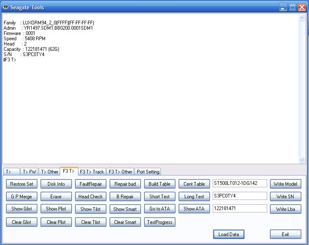Click terminal scrollbar up arrow
The height and width of the screenshot is (245, 309).
point(302,18)
